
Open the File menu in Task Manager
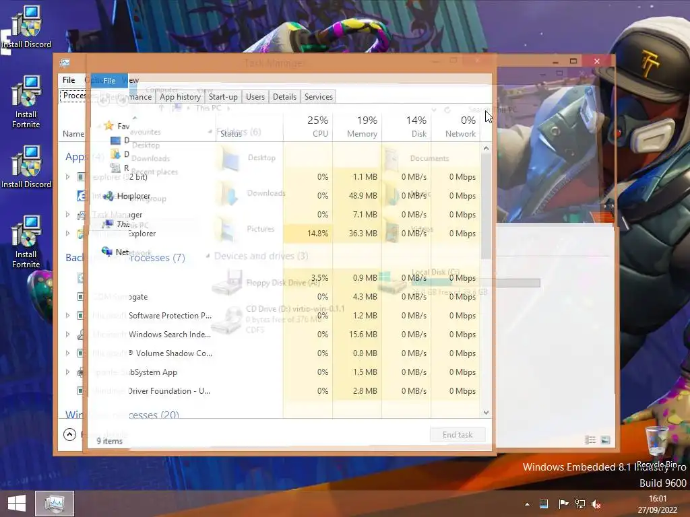[69, 80]
